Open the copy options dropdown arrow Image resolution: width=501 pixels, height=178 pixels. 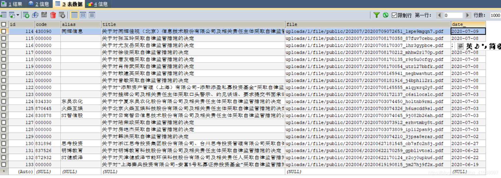pyautogui.click(x=18, y=15)
